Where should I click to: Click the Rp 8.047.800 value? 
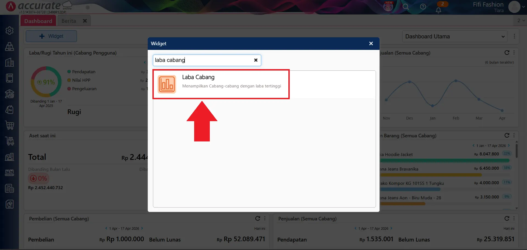point(486,154)
